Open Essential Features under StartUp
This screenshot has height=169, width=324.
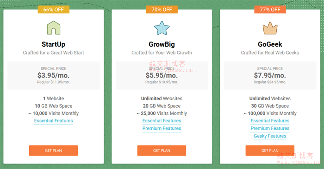pyautogui.click(x=54, y=121)
